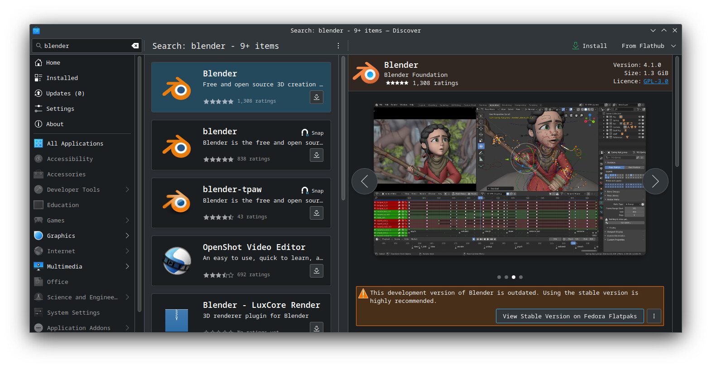Click the LuxCore Render zip icon
The height and width of the screenshot is (368, 712).
[x=177, y=320]
